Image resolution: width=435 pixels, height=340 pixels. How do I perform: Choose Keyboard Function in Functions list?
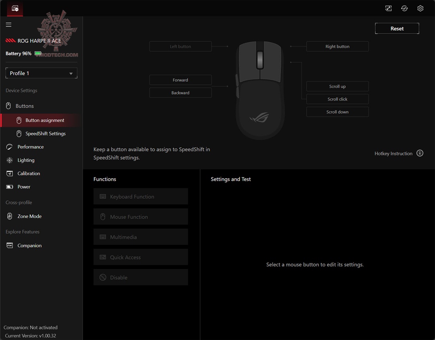coord(141,196)
